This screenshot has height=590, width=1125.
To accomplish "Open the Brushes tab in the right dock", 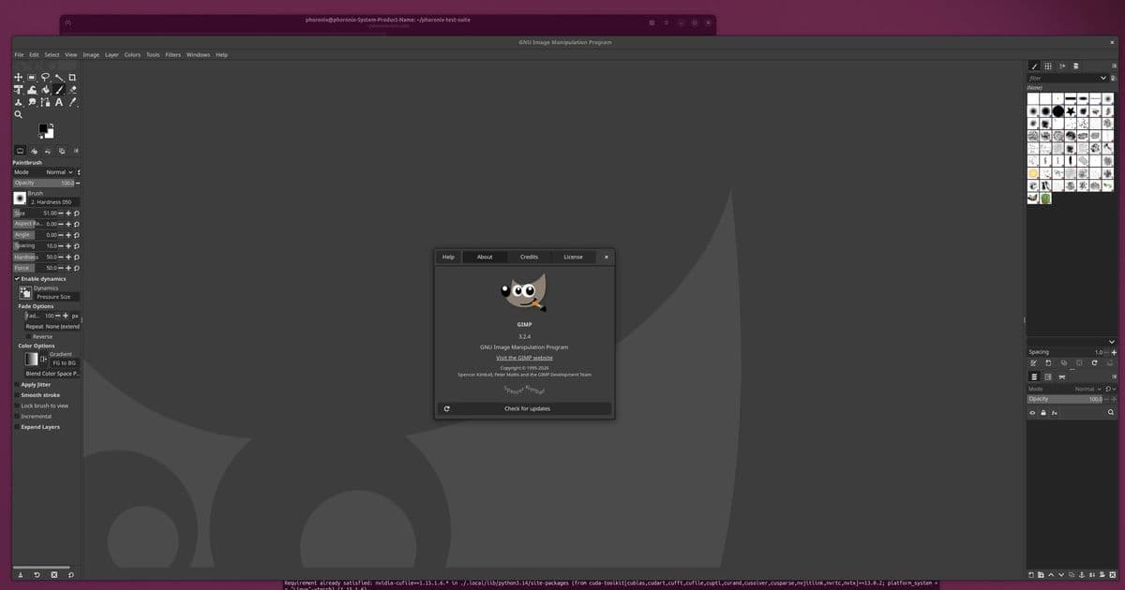I will (1035, 66).
